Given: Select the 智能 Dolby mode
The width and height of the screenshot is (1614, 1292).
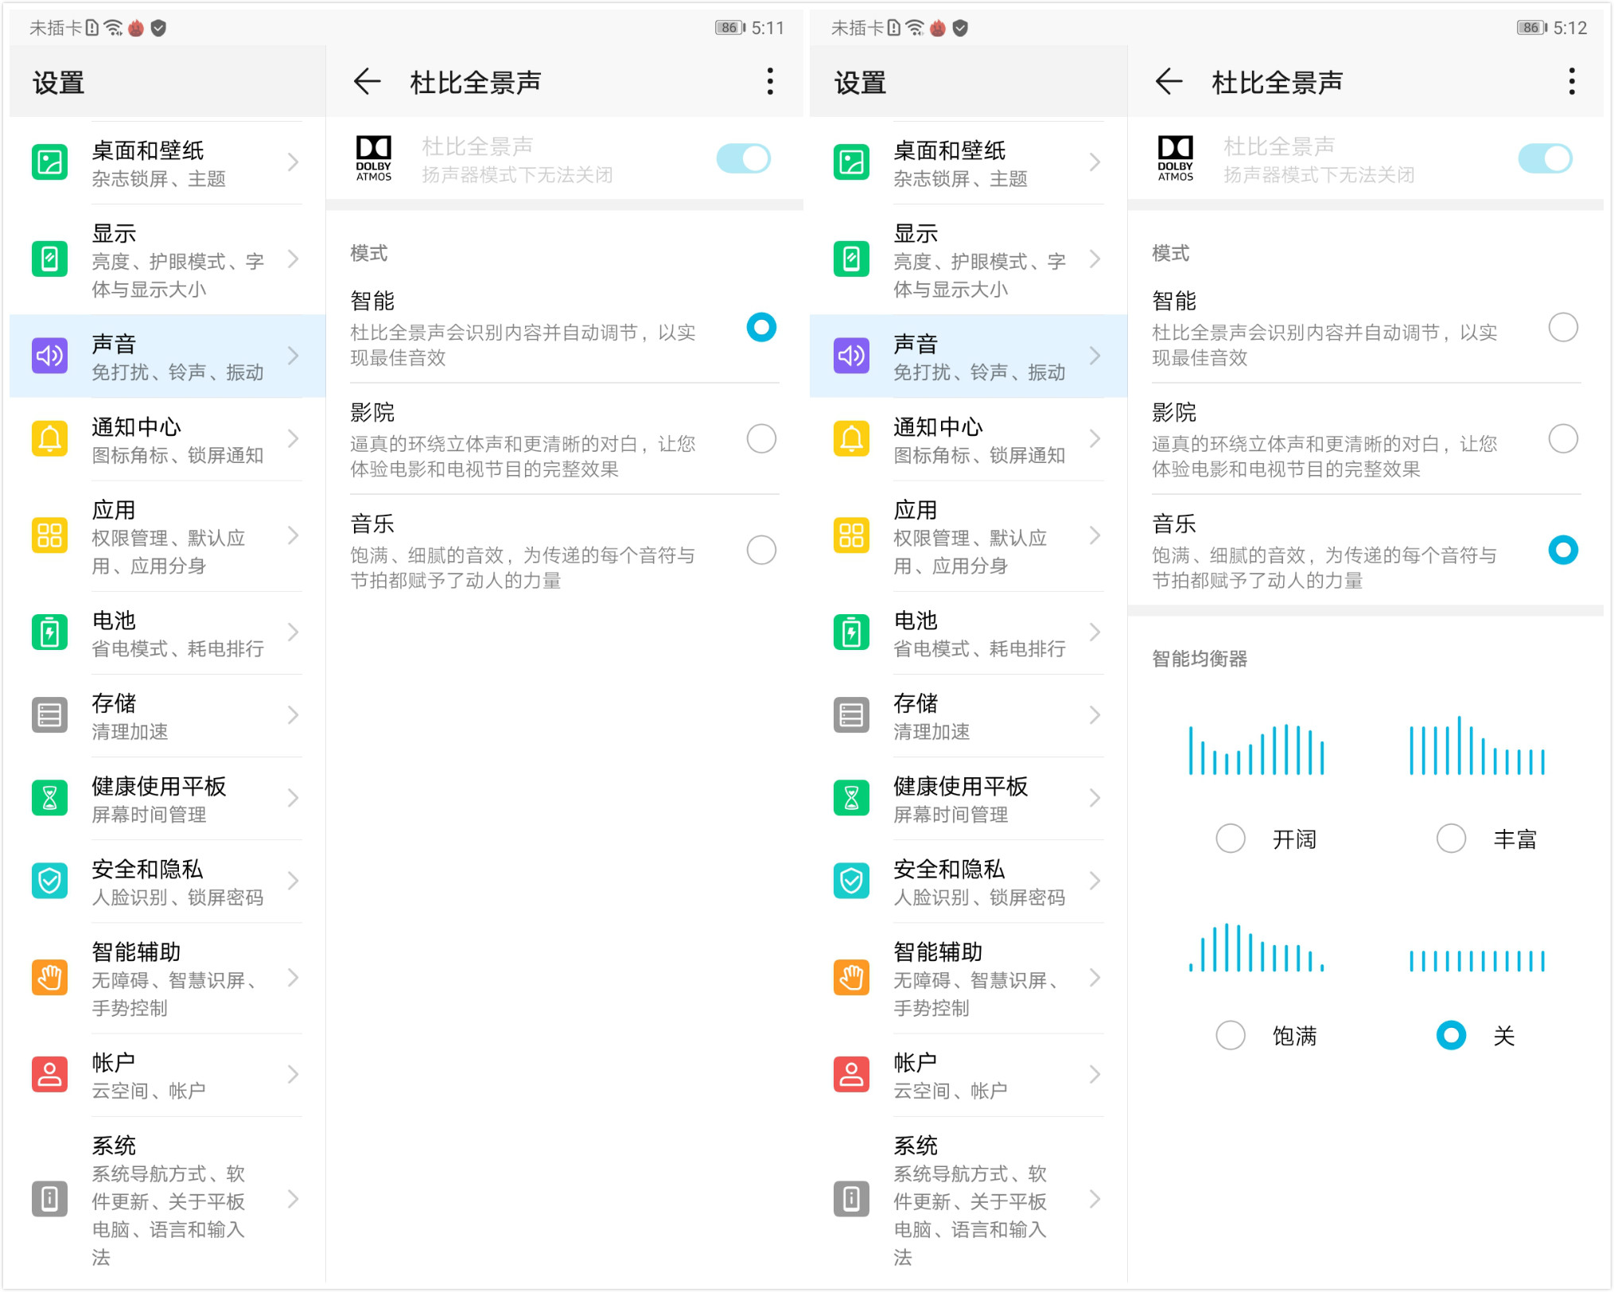Looking at the screenshot, I should coord(761,327).
